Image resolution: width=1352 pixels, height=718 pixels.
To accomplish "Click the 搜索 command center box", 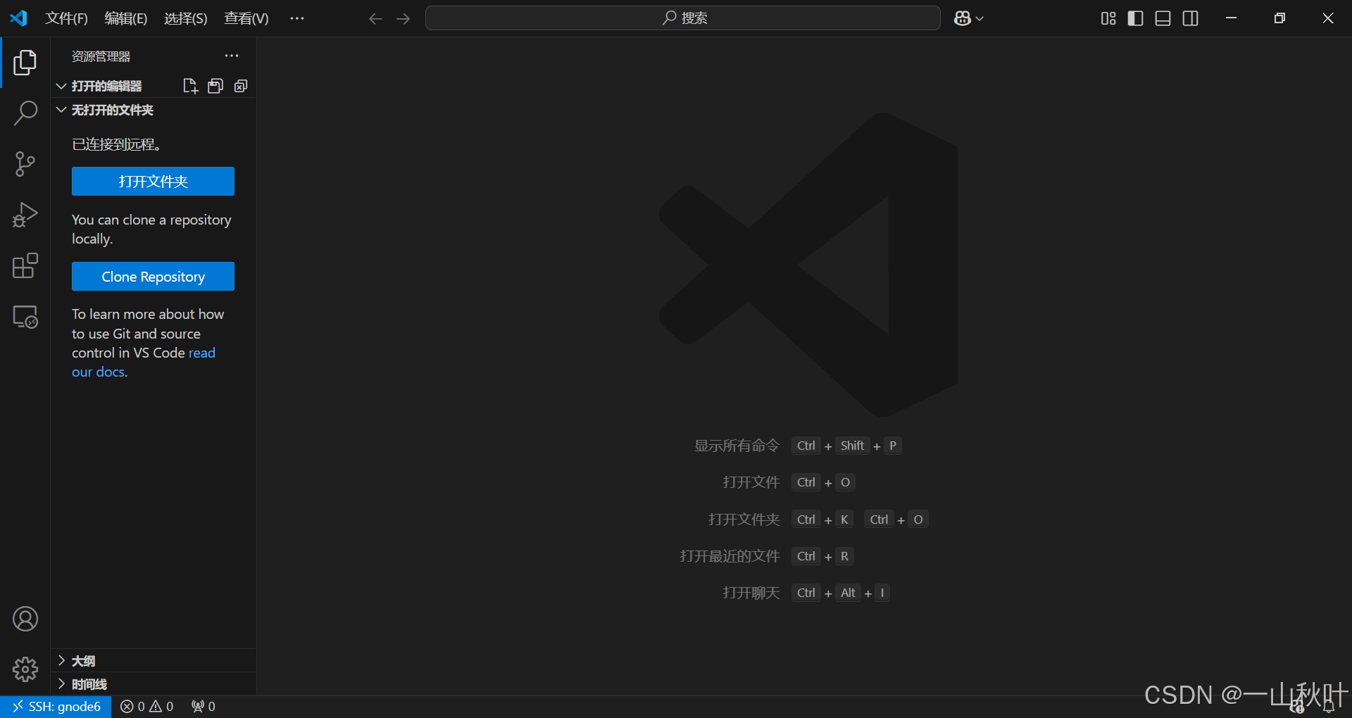I will click(x=683, y=18).
